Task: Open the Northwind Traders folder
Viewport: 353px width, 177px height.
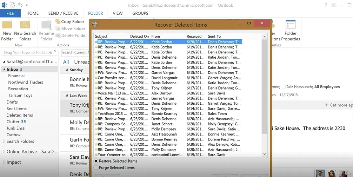Action: [26, 83]
